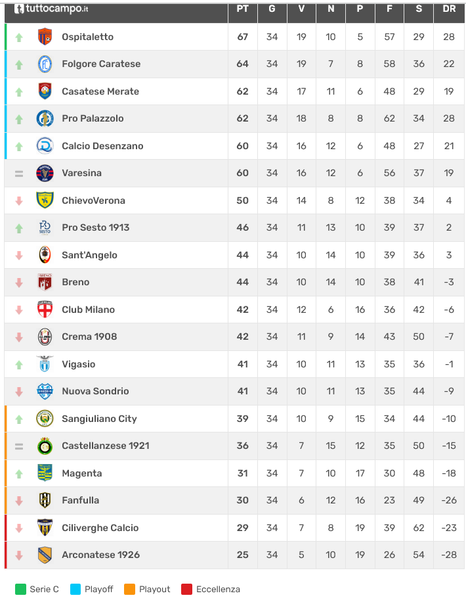
Task: Click the Ospitaletto team crest
Action: [x=45, y=37]
